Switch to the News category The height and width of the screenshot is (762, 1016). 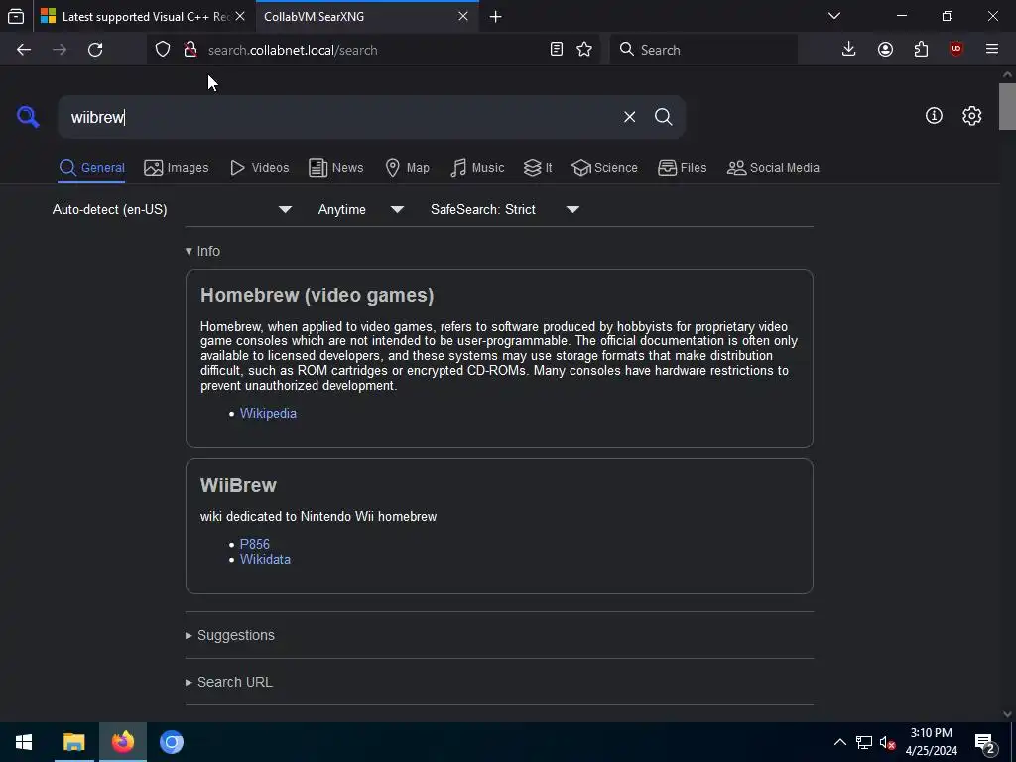point(335,168)
